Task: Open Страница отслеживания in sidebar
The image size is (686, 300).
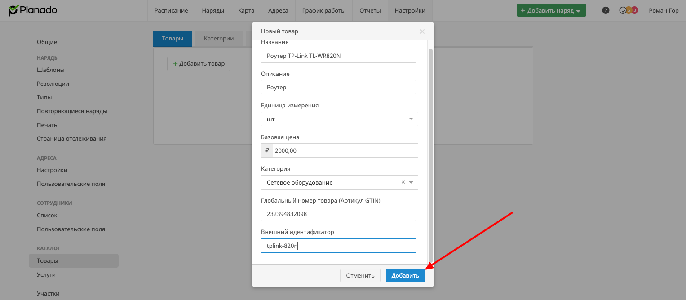Action: (x=72, y=139)
